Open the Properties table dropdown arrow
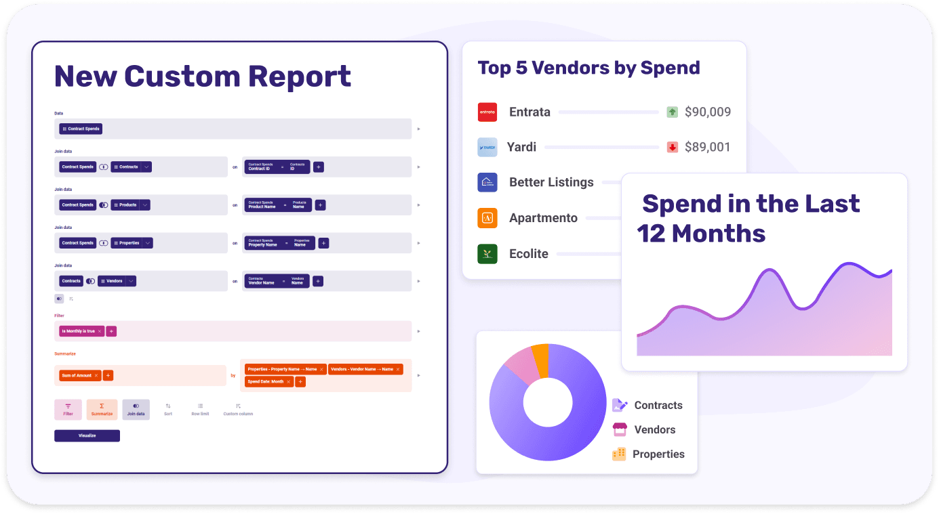This screenshot has width=939, height=514. pos(148,242)
